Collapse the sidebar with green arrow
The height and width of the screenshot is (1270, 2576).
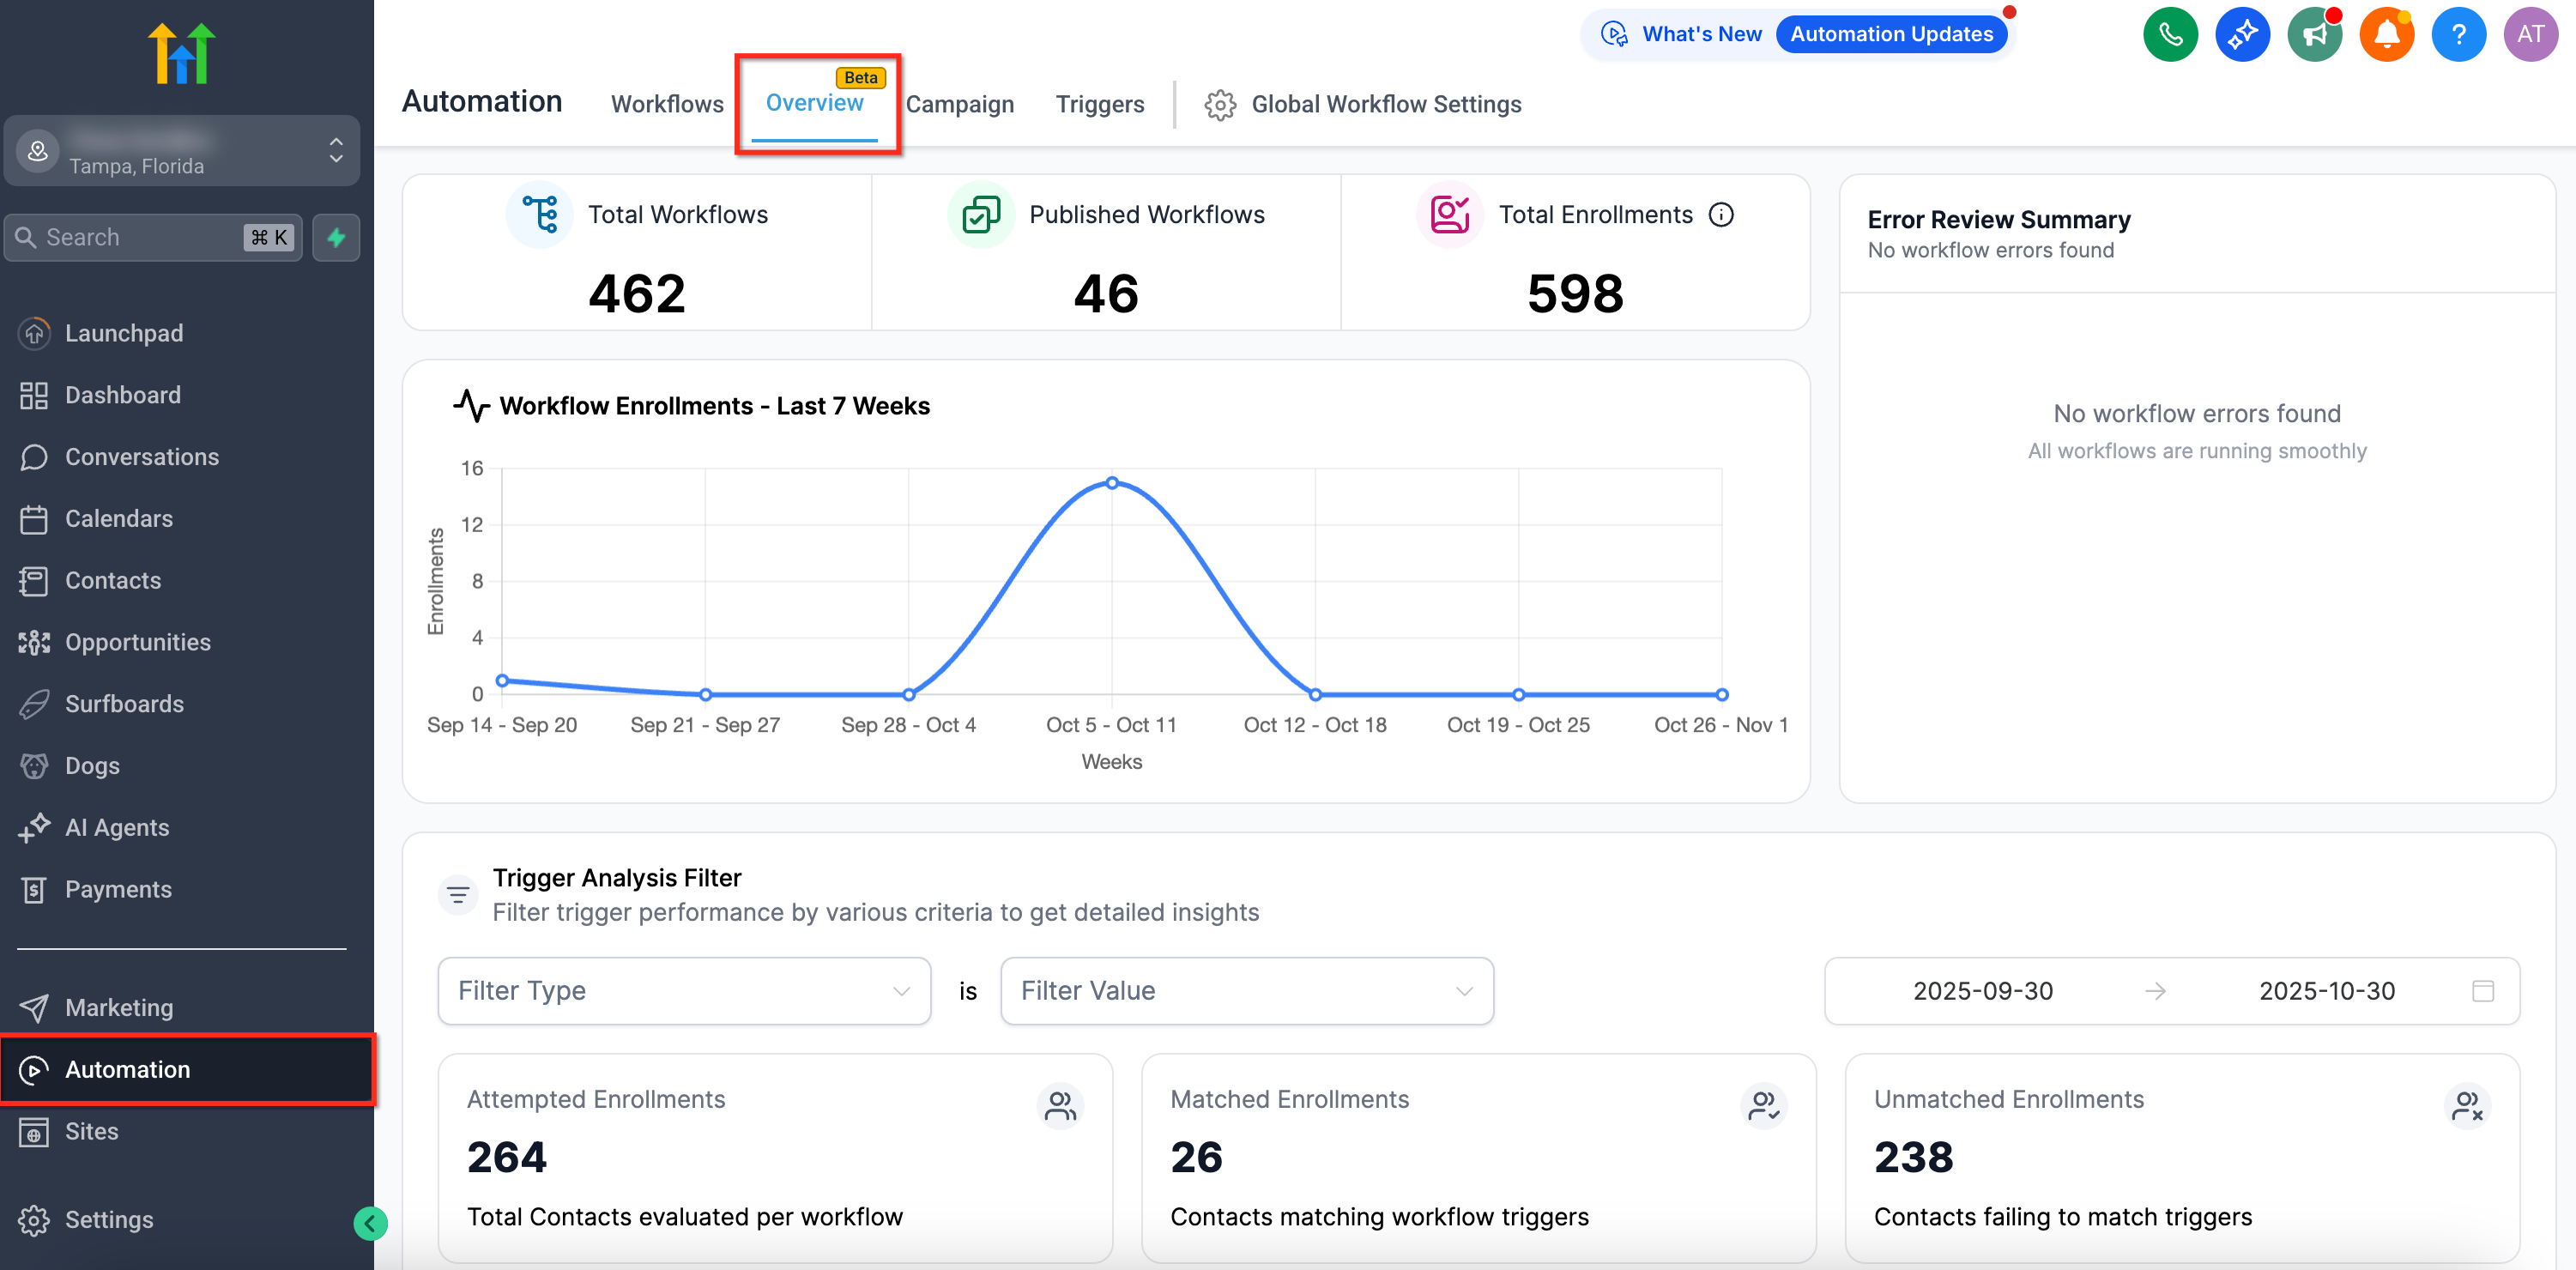pos(370,1222)
